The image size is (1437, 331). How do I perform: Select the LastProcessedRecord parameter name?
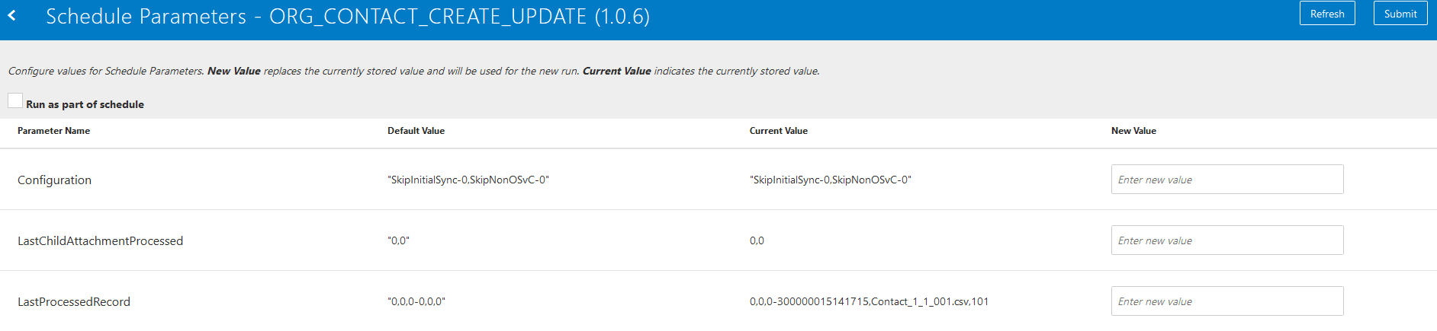[x=74, y=302]
